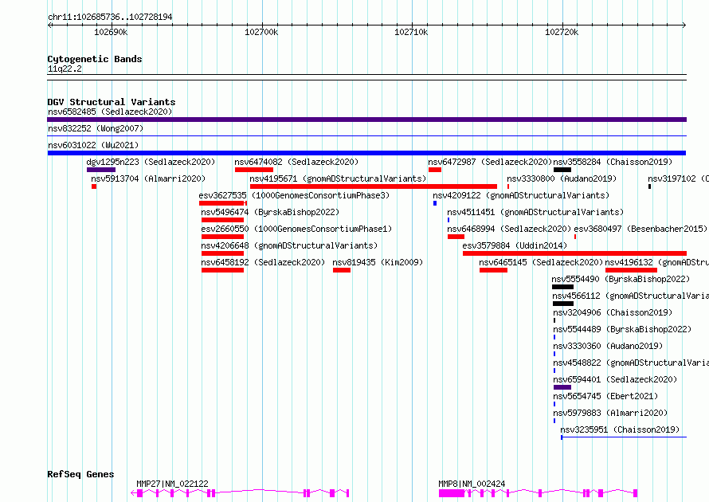Screen dimensions: 709x502
Task: Select nsv6474082 (Sedlazeck2020) label
Action: (x=296, y=162)
